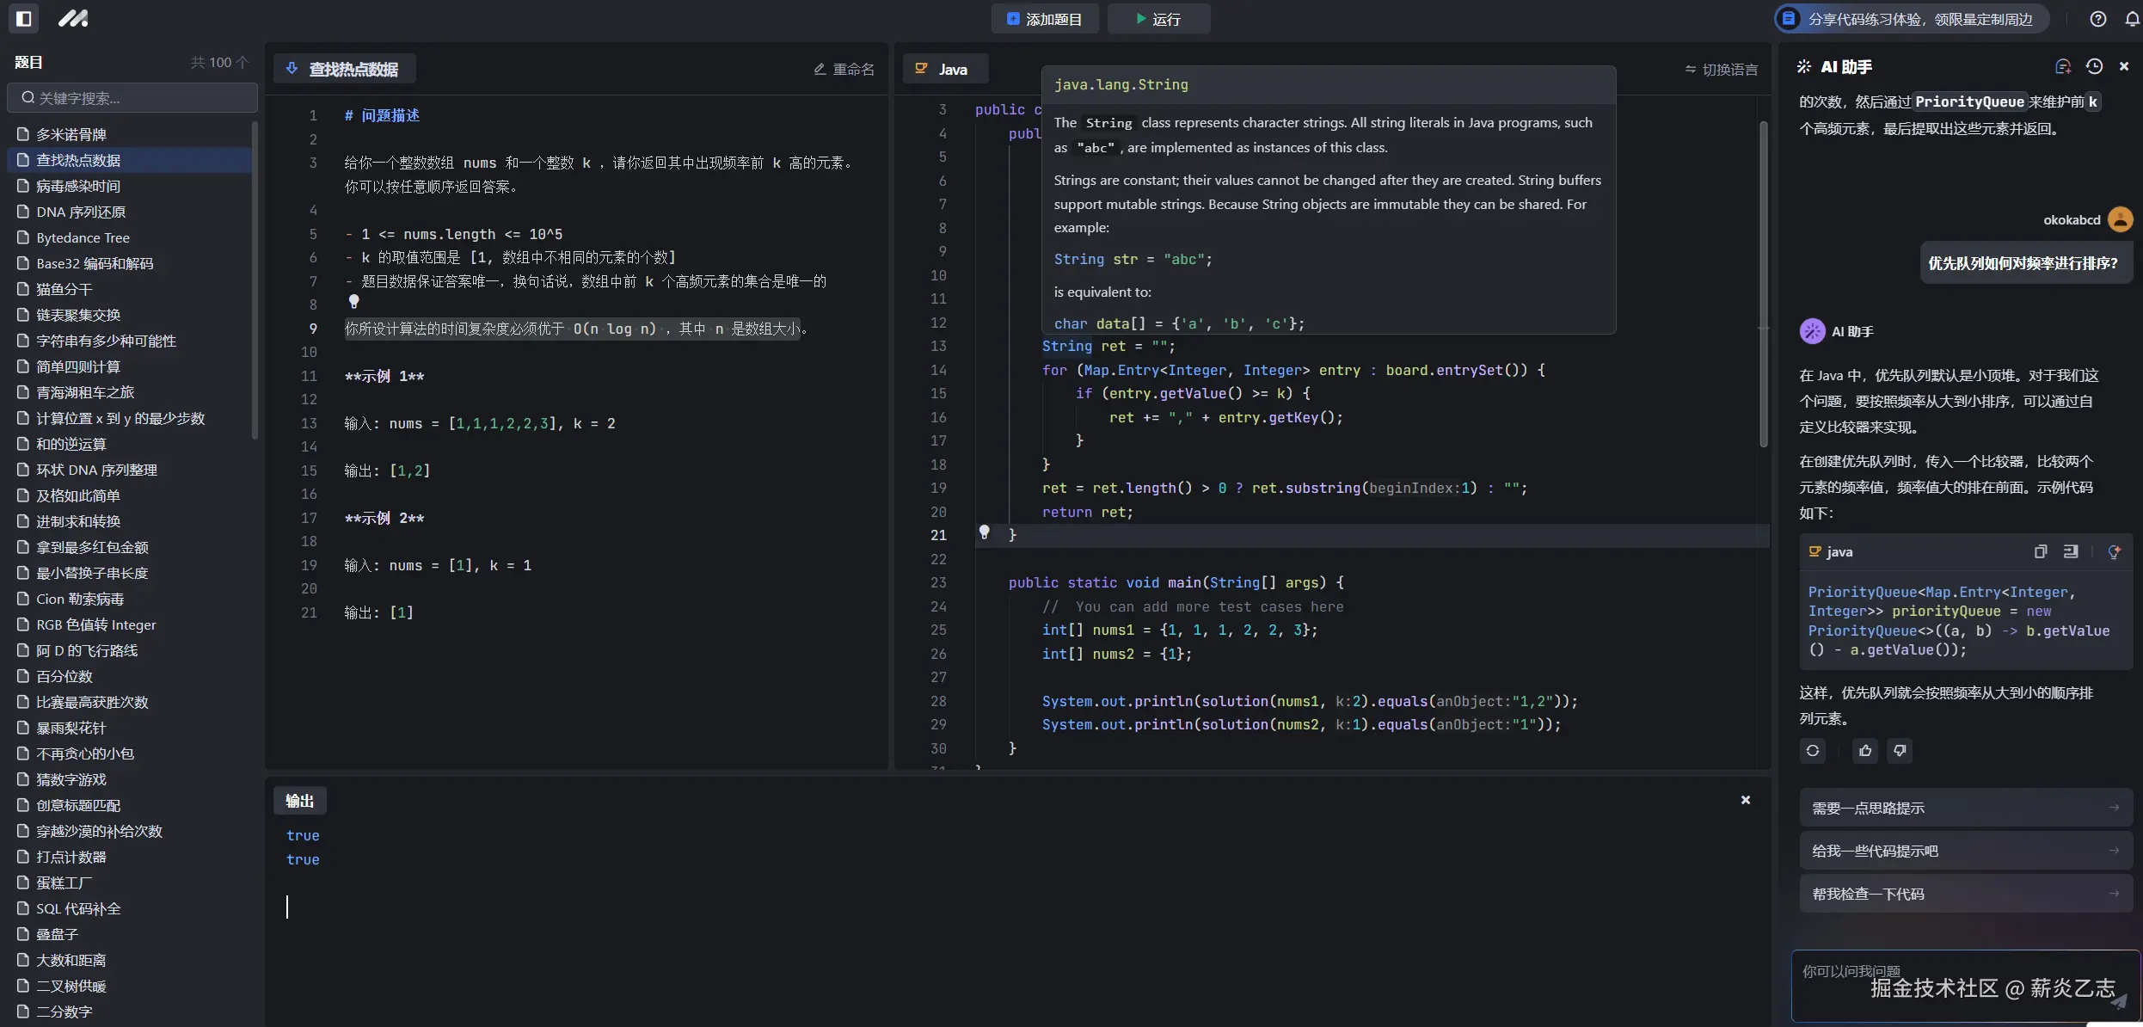
Task: Regenerate the AI assistant response
Action: point(1812,751)
